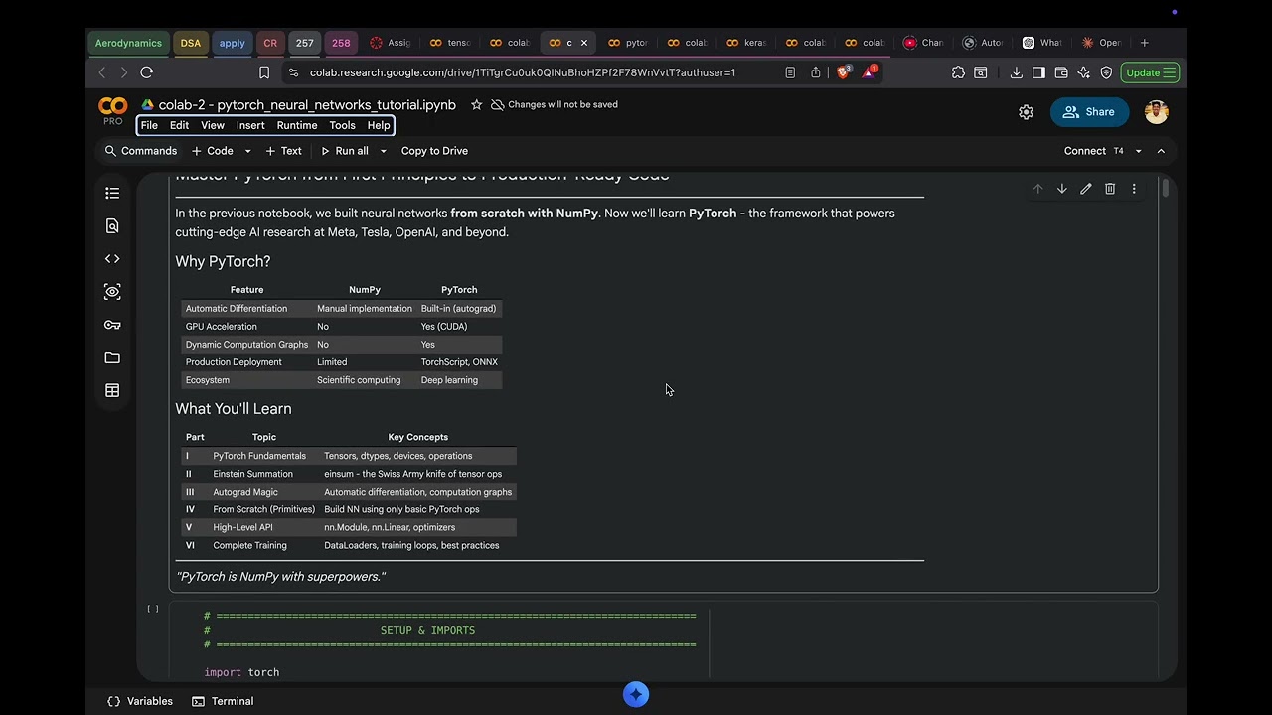Click the 'Why PyTorch?' heading
The width and height of the screenshot is (1272, 715).
(x=223, y=261)
